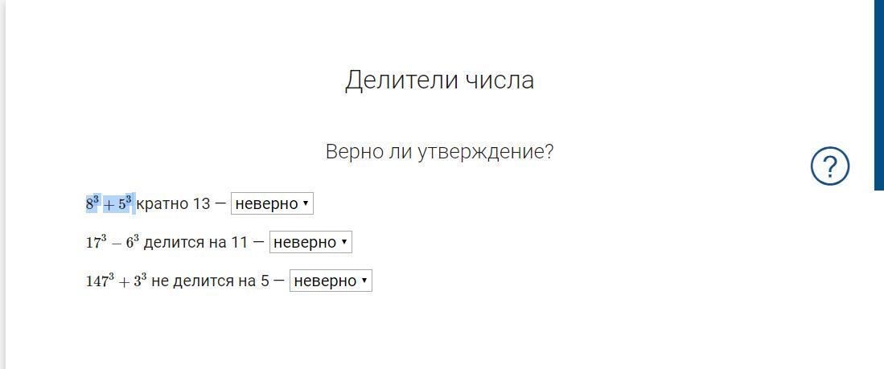Click the dash before the first dropdown

click(220, 204)
